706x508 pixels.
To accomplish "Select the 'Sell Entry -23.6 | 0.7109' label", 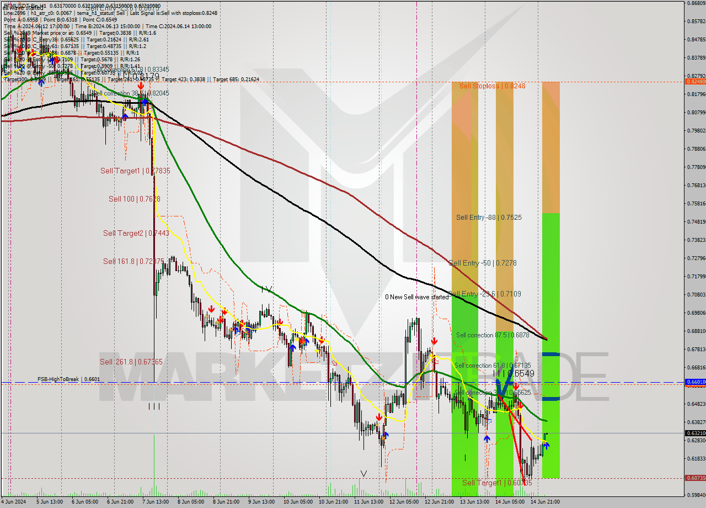I will point(485,294).
